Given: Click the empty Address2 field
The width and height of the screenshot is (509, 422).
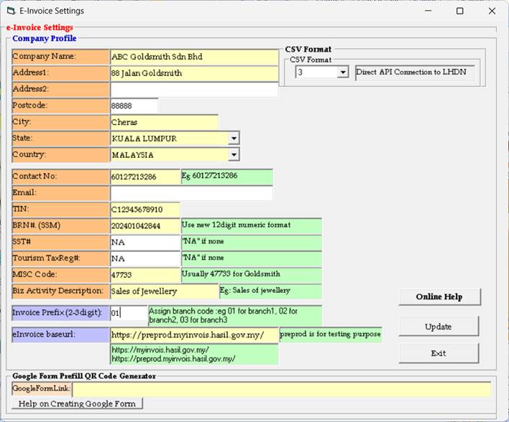Looking at the screenshot, I should [193, 90].
